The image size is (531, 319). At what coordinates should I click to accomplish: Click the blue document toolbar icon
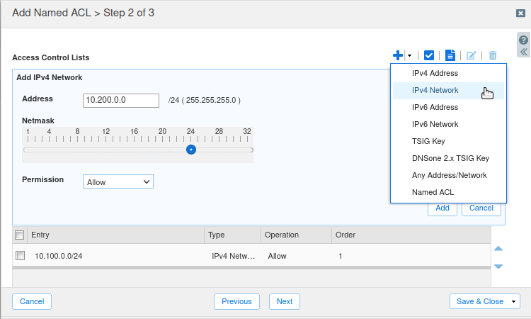pos(450,55)
